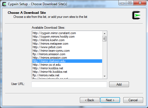
Task: Select http://mirror.koddos.net
Action: [67, 68]
